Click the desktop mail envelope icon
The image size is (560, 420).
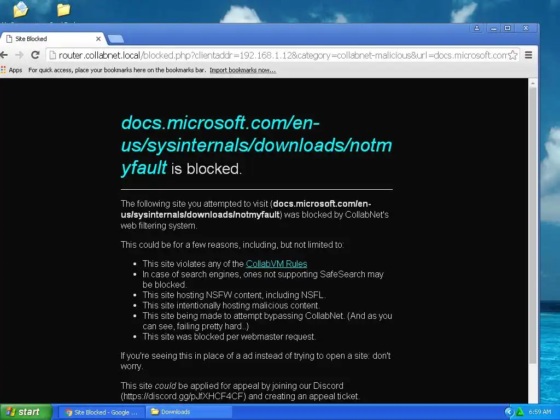click(x=21, y=9)
